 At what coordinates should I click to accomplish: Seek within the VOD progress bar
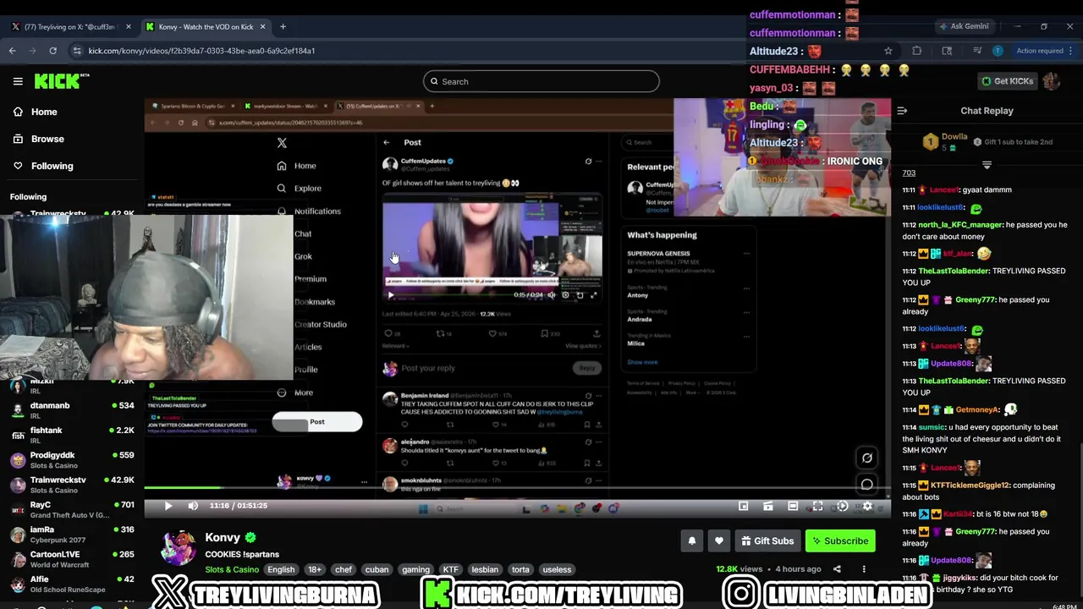pyautogui.click(x=517, y=488)
